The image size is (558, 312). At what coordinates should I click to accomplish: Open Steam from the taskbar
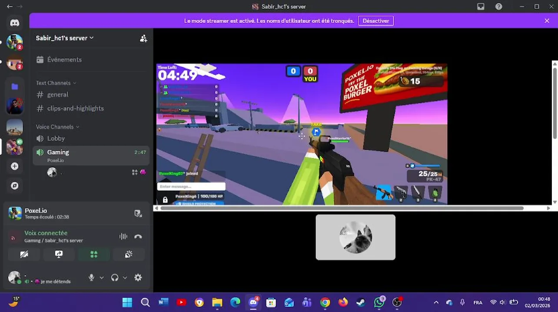[x=361, y=302]
